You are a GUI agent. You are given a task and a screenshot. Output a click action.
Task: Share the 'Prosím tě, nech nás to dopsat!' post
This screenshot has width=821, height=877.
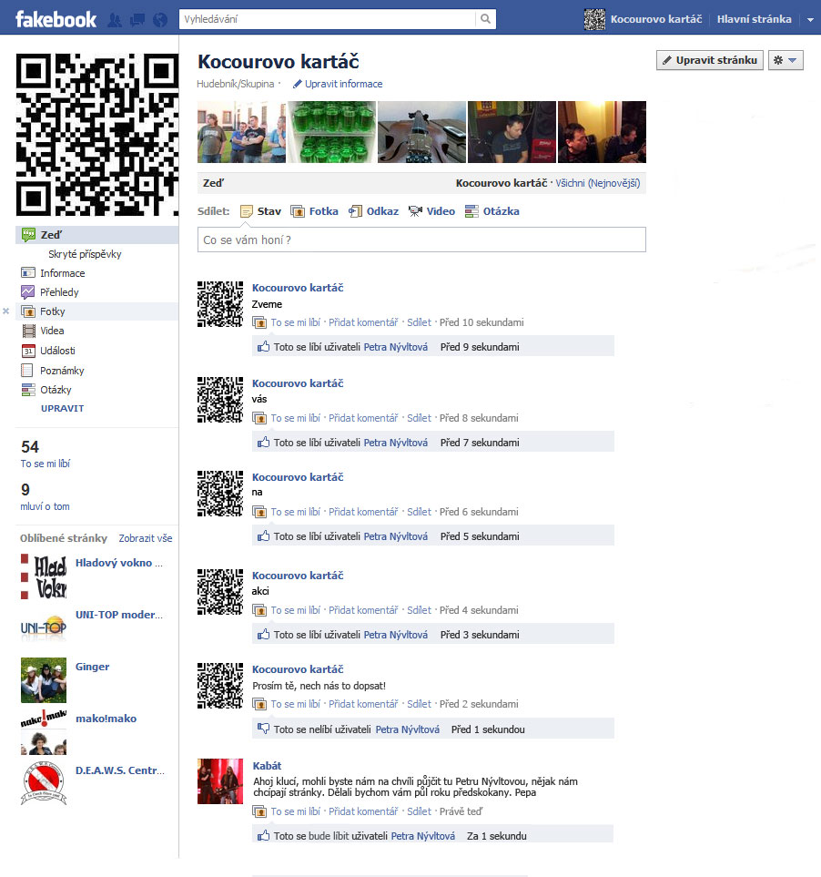pyautogui.click(x=420, y=704)
